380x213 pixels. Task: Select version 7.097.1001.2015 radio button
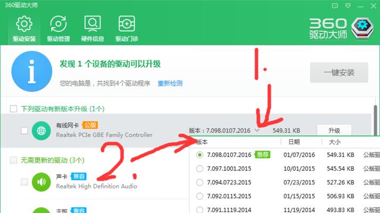coord(200,168)
